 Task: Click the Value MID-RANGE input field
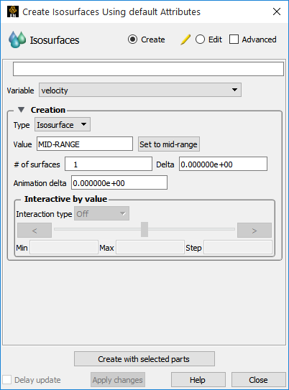[x=85, y=144]
